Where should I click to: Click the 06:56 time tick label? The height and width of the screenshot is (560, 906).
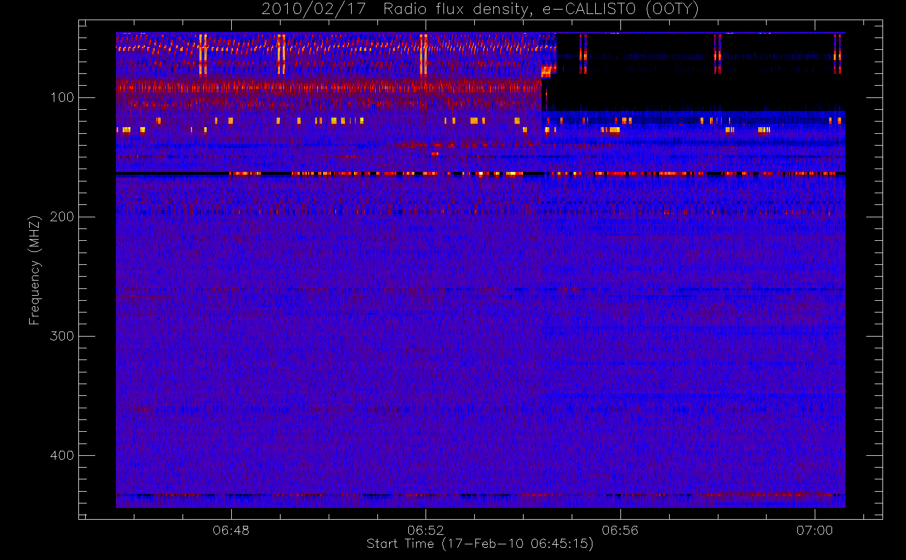[x=620, y=530]
